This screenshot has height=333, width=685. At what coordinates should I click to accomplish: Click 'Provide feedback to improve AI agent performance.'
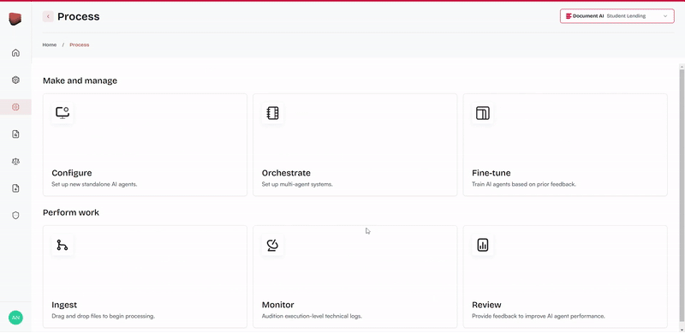(x=539, y=316)
